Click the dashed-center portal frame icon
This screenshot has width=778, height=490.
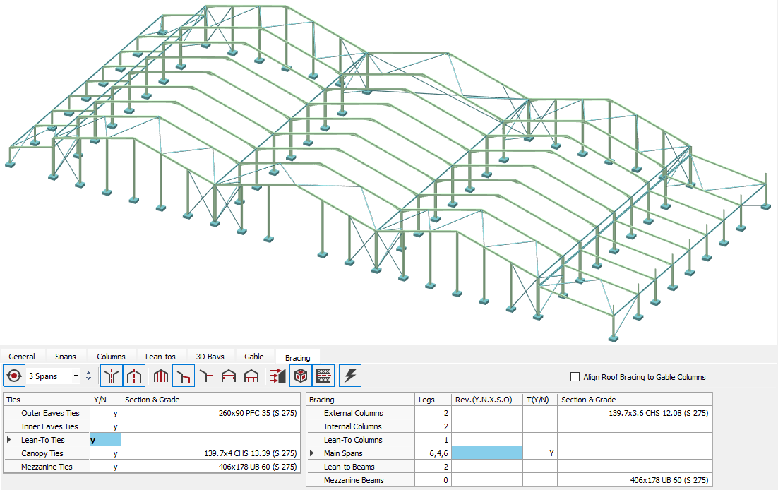[134, 376]
